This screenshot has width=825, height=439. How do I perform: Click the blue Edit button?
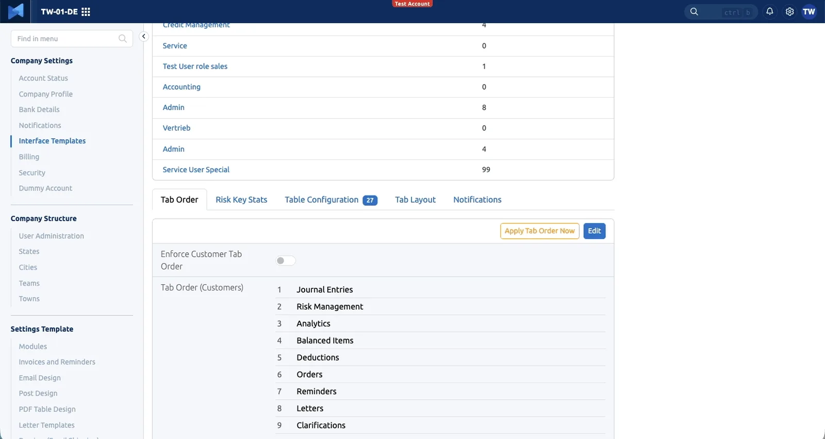(595, 231)
